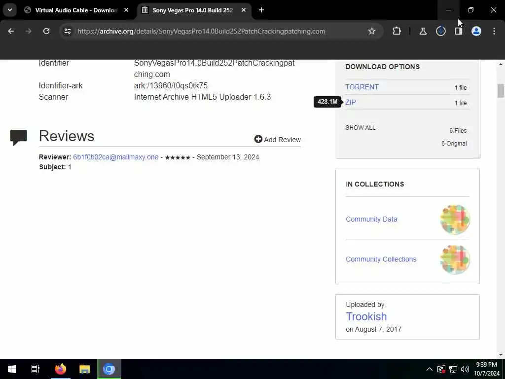Click the archive.org URL address field
The image size is (505, 379).
(201, 31)
